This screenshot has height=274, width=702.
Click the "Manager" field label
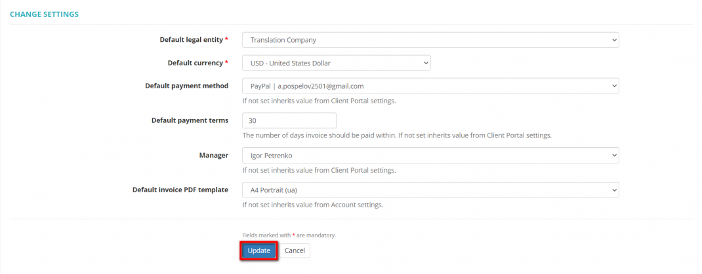[x=215, y=155]
